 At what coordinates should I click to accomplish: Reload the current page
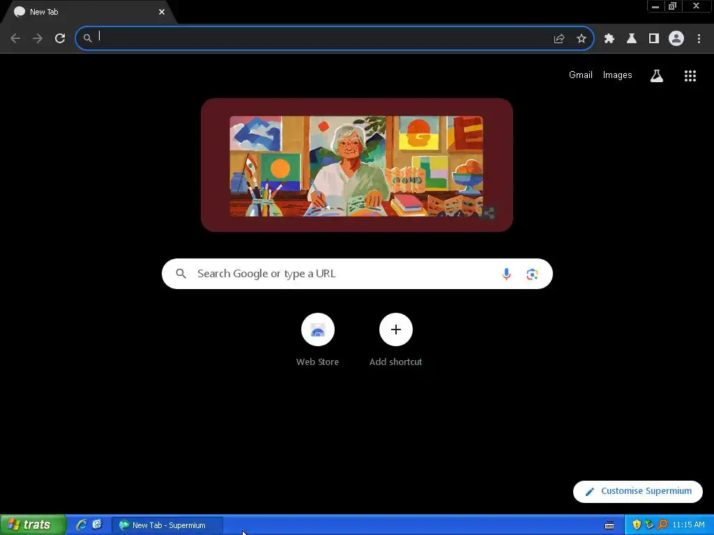[60, 38]
